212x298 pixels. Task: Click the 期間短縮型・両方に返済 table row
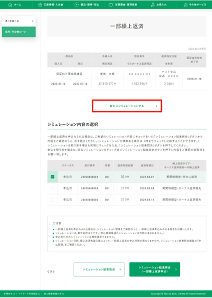[127, 177]
